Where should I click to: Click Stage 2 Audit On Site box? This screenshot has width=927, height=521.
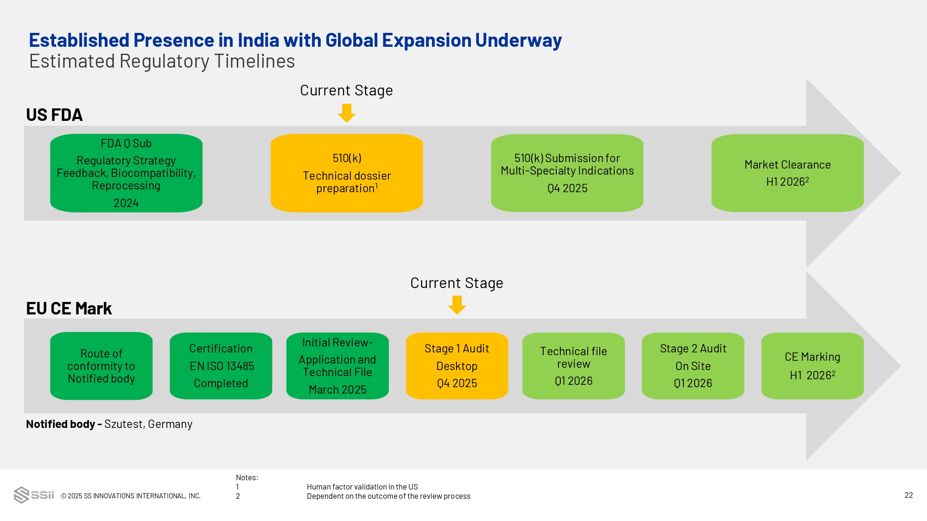coord(693,366)
